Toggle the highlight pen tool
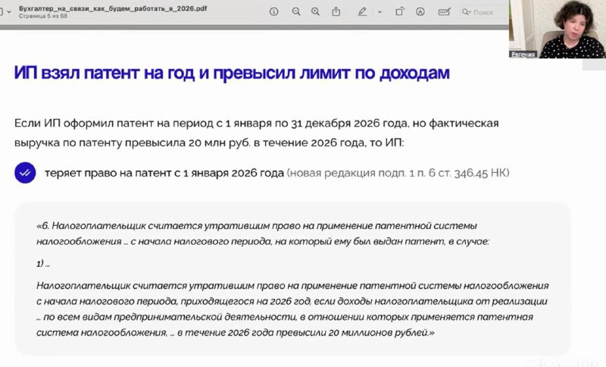 coord(363,11)
